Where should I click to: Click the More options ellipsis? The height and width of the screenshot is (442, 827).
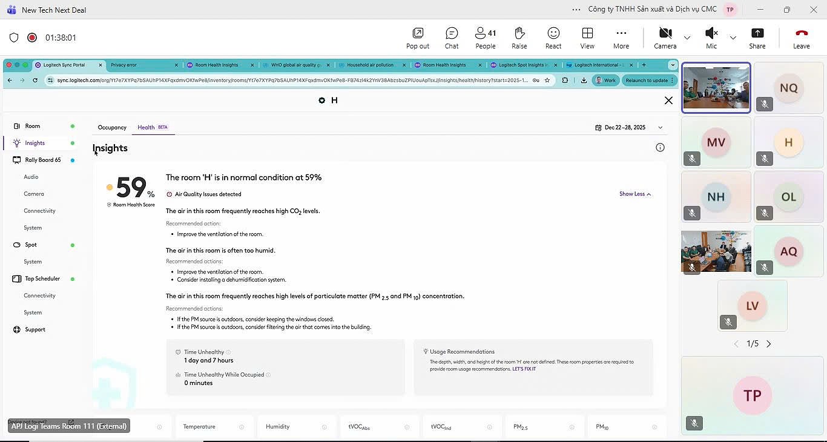pos(621,38)
